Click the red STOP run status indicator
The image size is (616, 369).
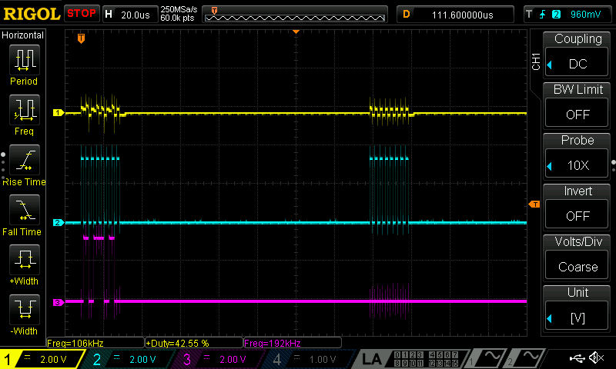pos(82,13)
